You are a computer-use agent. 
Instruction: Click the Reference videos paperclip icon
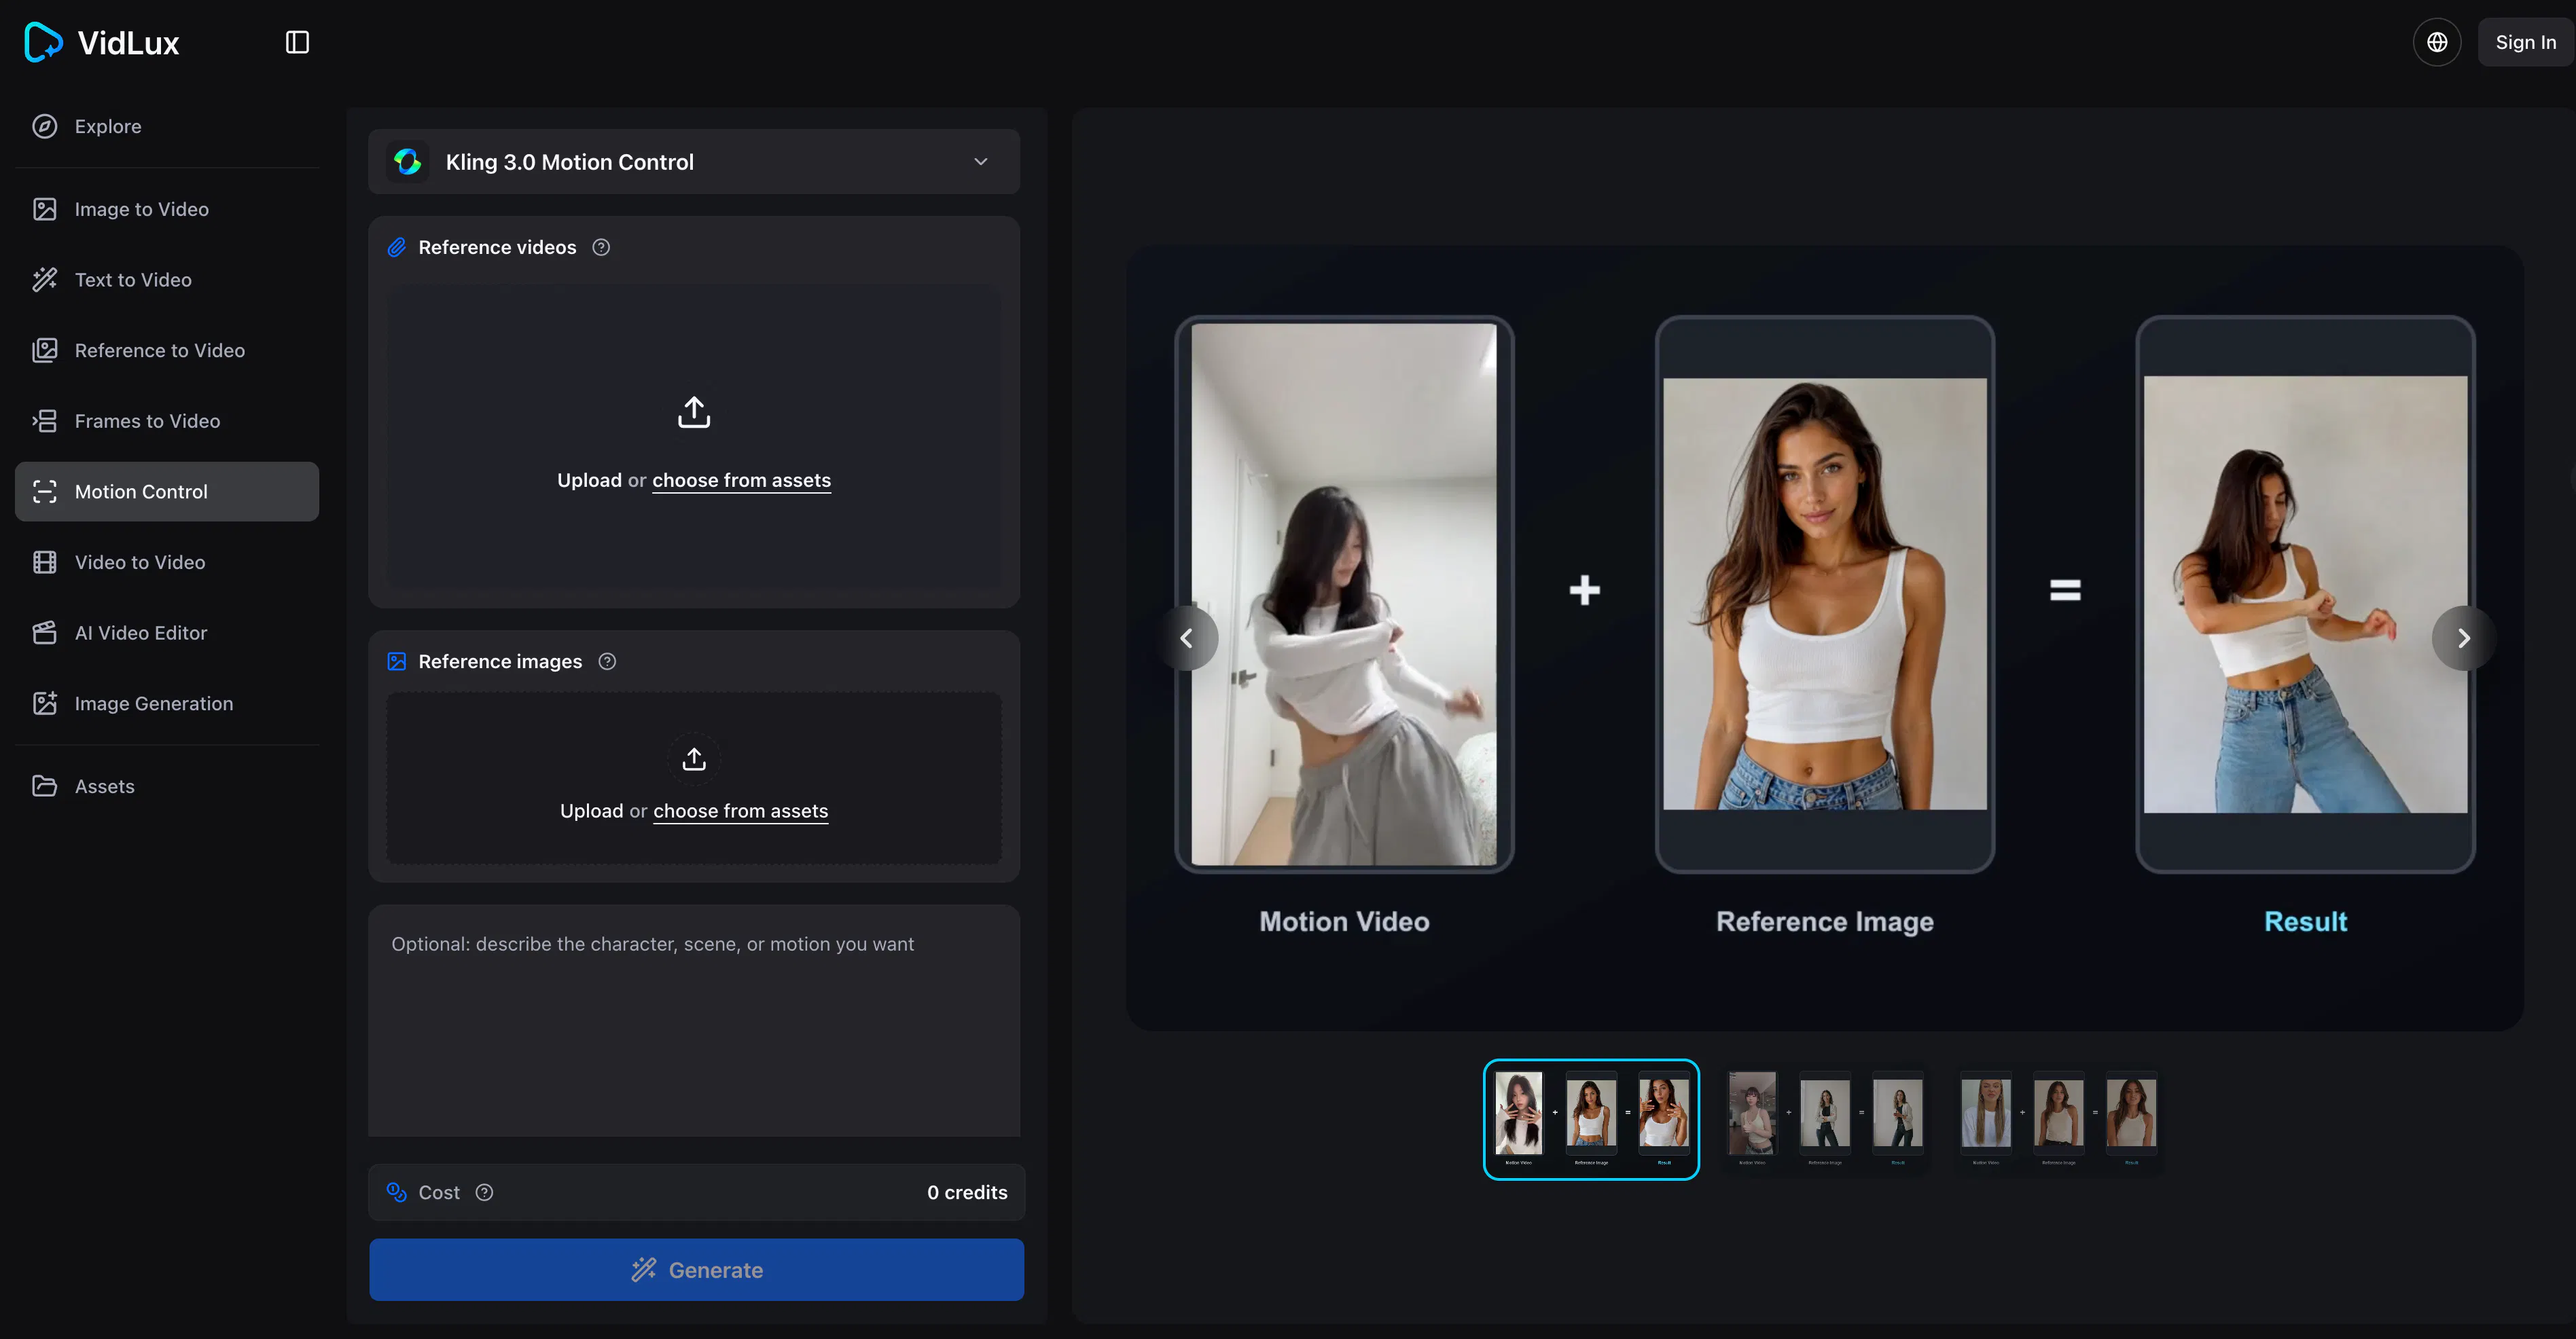(397, 246)
